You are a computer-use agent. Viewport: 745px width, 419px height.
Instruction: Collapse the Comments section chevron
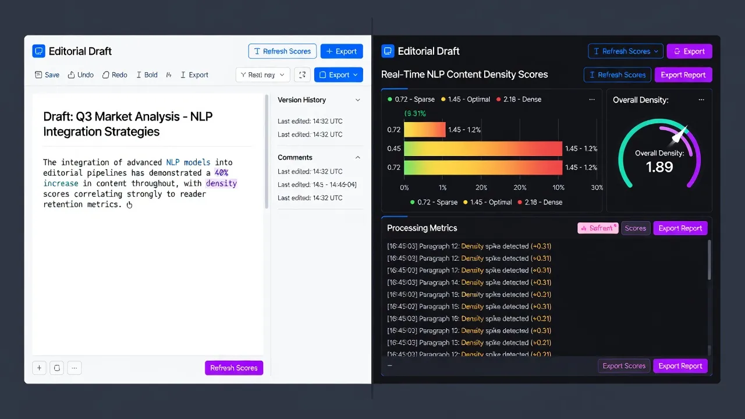click(x=357, y=158)
